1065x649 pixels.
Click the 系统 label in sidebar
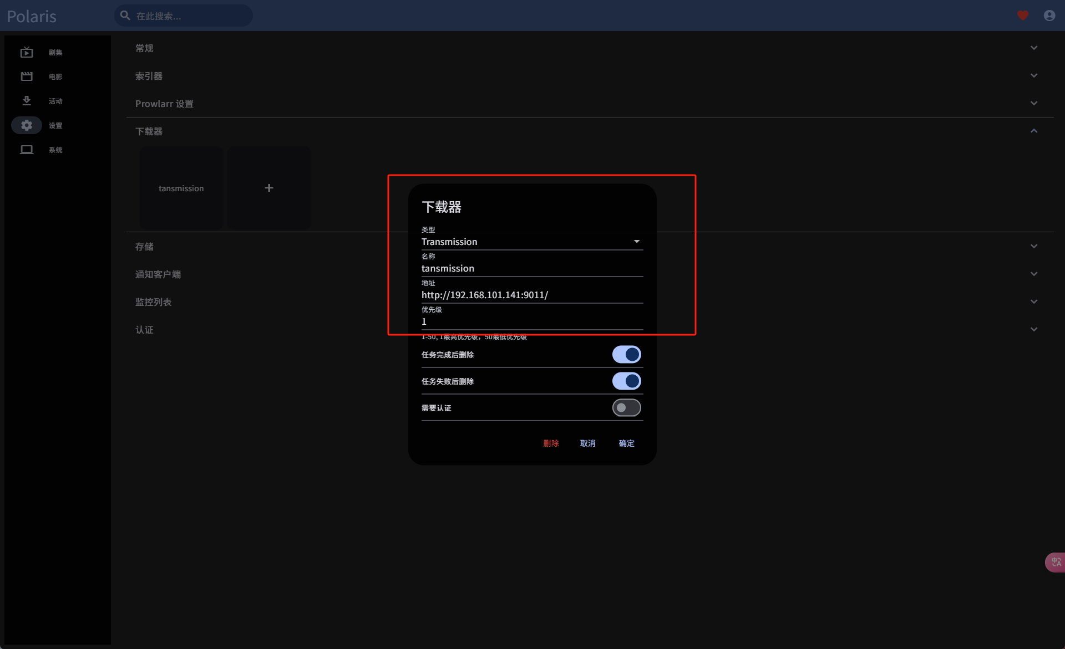point(55,150)
